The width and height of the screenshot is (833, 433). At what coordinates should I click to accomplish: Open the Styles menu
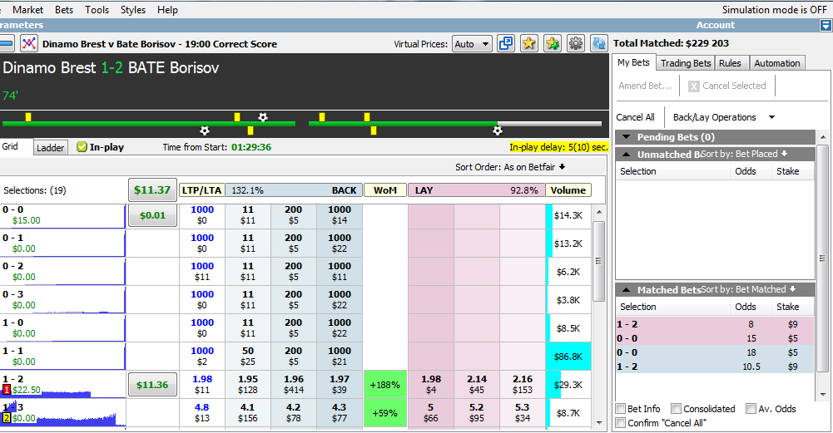coord(133,9)
